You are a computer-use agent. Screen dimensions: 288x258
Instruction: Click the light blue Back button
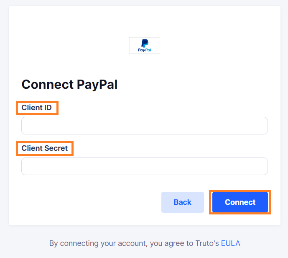183,202
